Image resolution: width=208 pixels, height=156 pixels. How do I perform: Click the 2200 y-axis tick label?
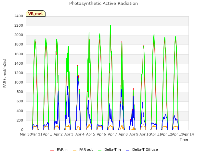coord(19,25)
